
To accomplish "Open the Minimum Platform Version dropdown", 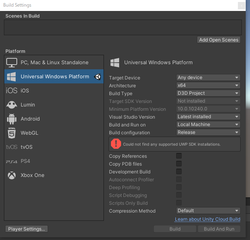I will point(208,109).
